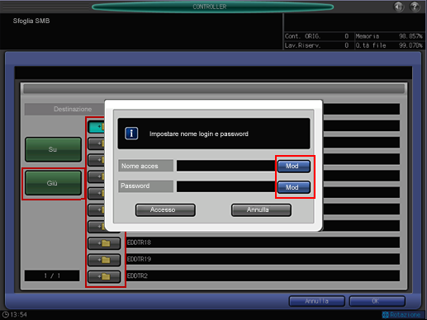The width and height of the screenshot is (427, 320).
Task: Open the EDOTR18 folder icon
Action: click(104, 243)
